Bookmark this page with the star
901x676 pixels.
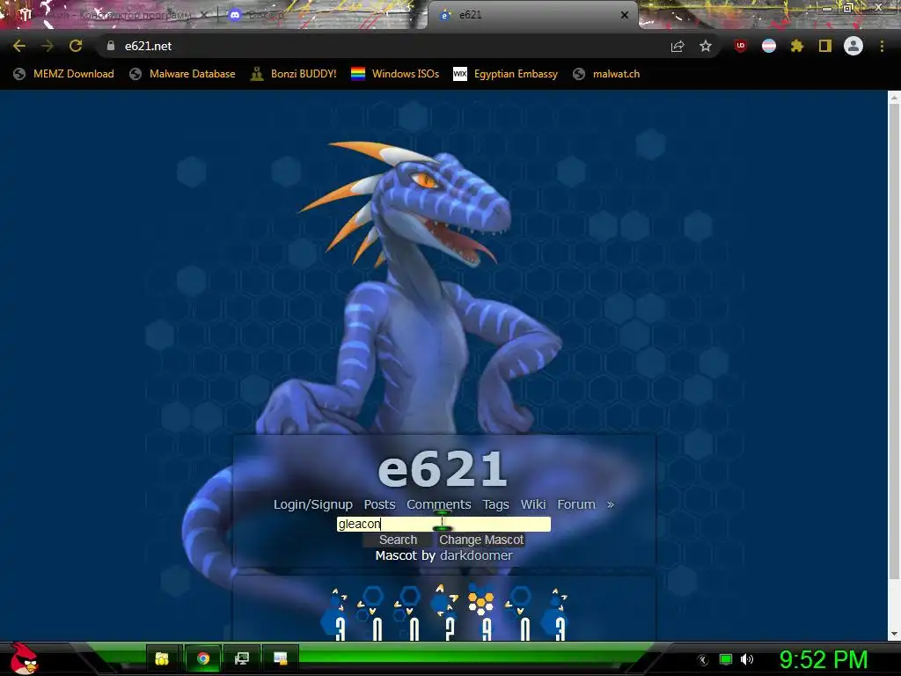click(706, 46)
